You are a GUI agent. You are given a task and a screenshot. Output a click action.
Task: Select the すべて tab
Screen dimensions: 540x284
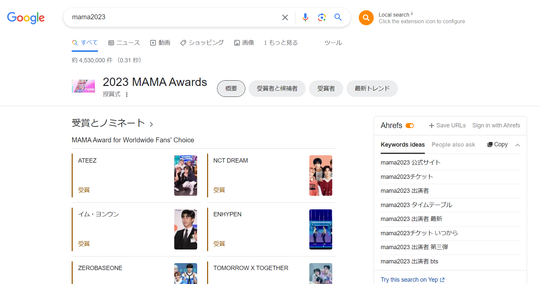coord(85,43)
